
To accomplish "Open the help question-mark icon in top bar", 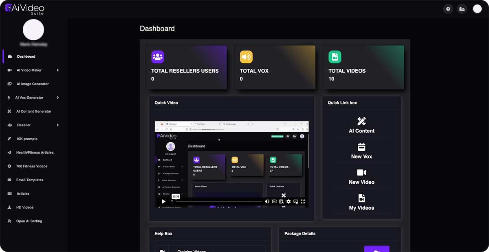I will click(448, 9).
